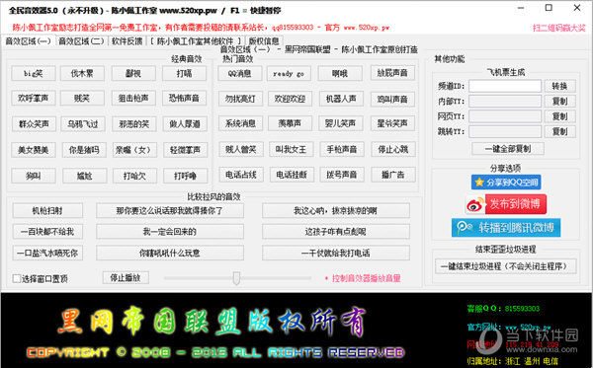This screenshot has height=368, width=593.
Task: Click the 跳转YY text field
Action: click(505, 131)
